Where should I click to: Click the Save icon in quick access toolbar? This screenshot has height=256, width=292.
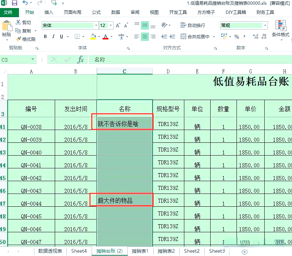14,3
